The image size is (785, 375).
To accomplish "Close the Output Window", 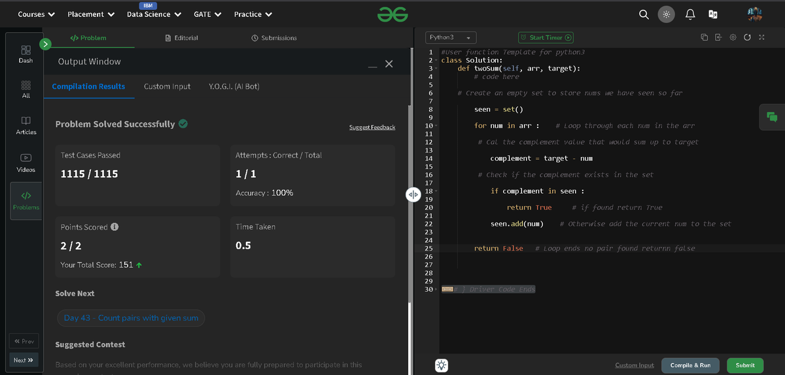I will pos(389,63).
